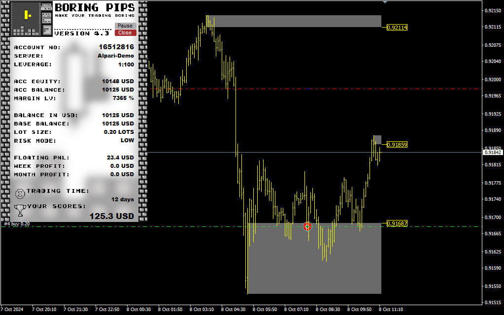
Task: Click the 125.3 USD score value
Action: point(111,216)
